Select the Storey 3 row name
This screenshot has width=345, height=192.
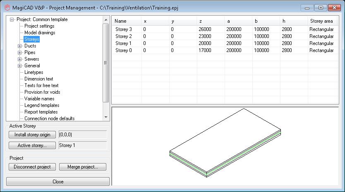pos(124,29)
